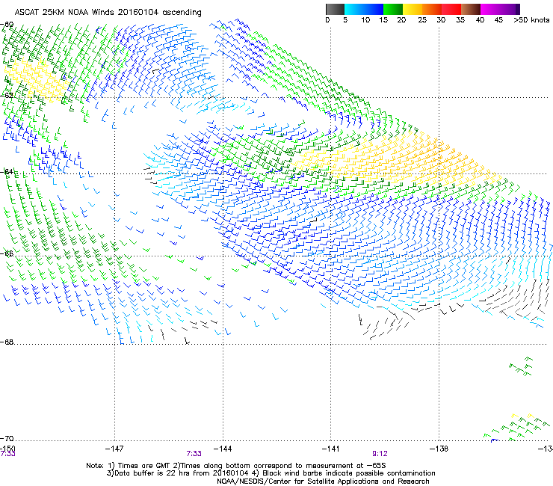
Task: Click the '-141' longitude label
Action: pos(331,449)
